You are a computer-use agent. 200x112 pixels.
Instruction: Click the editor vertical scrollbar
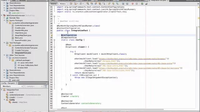(x=197, y=48)
